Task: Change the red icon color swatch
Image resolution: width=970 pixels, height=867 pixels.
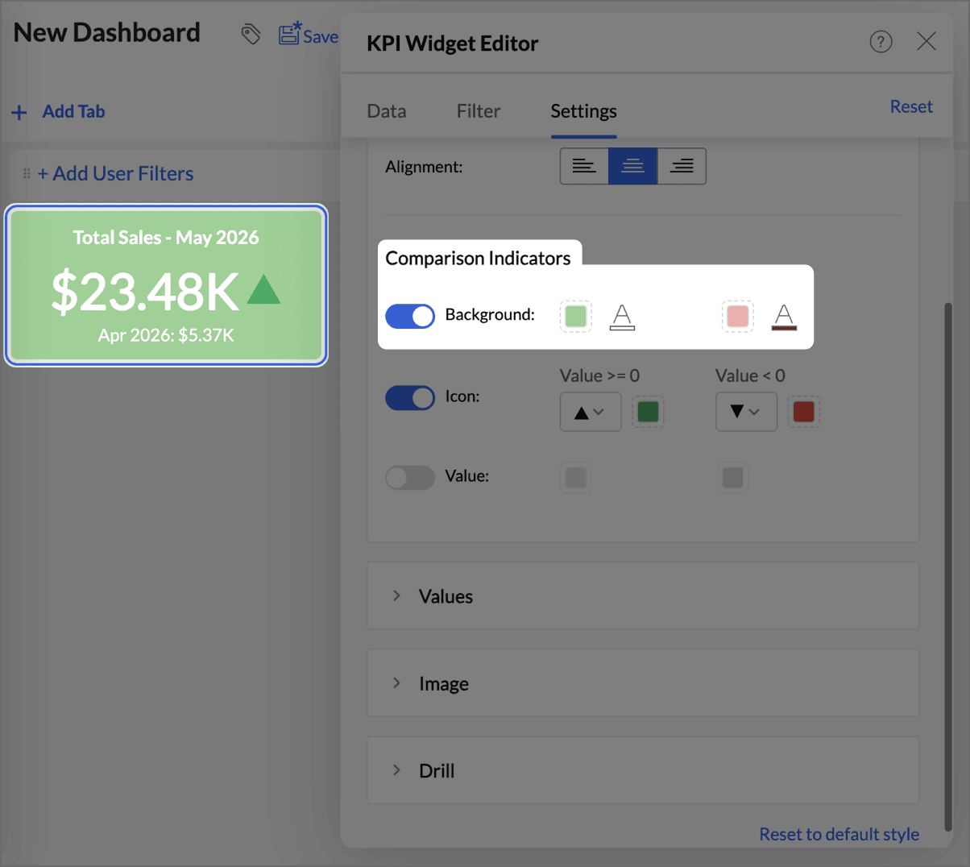Action: click(803, 412)
